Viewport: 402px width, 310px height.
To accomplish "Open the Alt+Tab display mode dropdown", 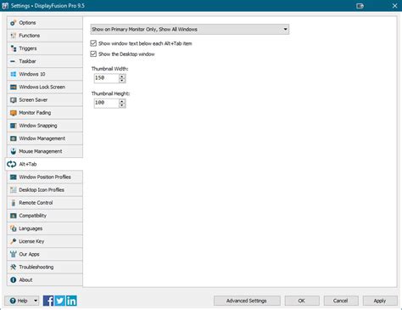I will [190, 29].
